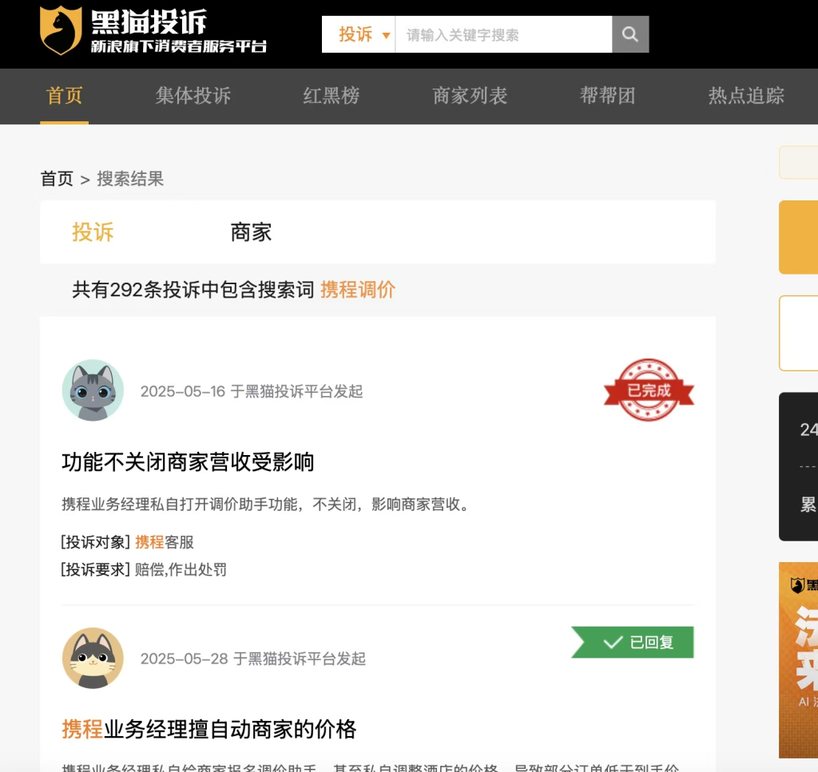Go to 首页 in navigation bar

click(x=64, y=96)
